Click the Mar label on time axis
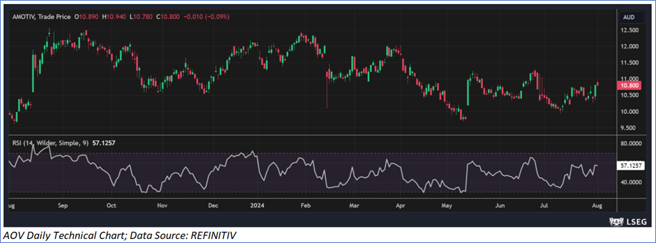The height and width of the screenshot is (243, 656). click(354, 205)
